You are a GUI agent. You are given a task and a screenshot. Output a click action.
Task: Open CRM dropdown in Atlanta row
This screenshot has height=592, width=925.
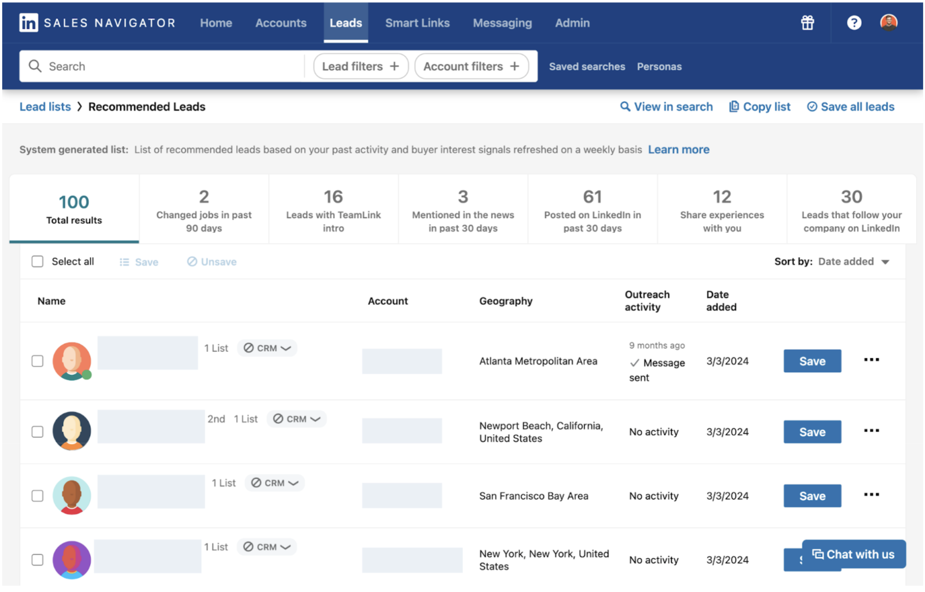pos(267,348)
